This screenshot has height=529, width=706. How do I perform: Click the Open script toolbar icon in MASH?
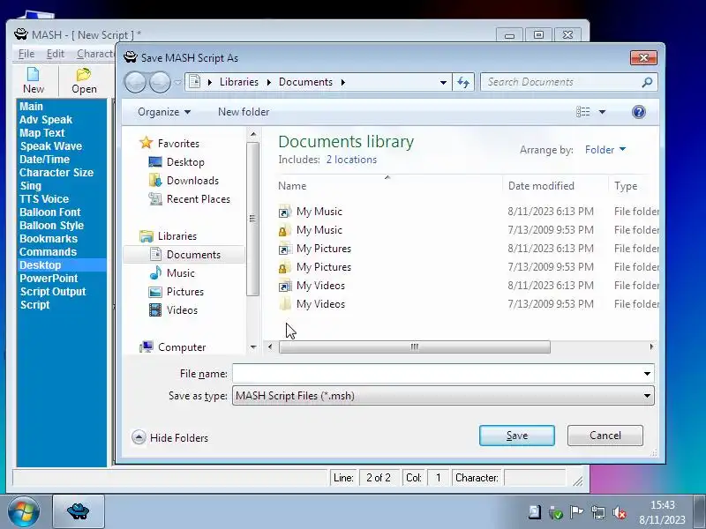tap(84, 81)
